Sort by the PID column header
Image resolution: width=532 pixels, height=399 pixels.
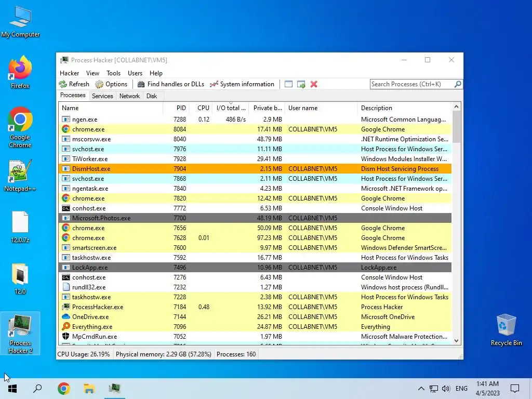pos(176,108)
